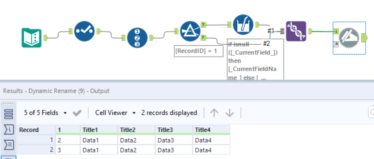Select the Dynamic Rename tool

click(349, 38)
